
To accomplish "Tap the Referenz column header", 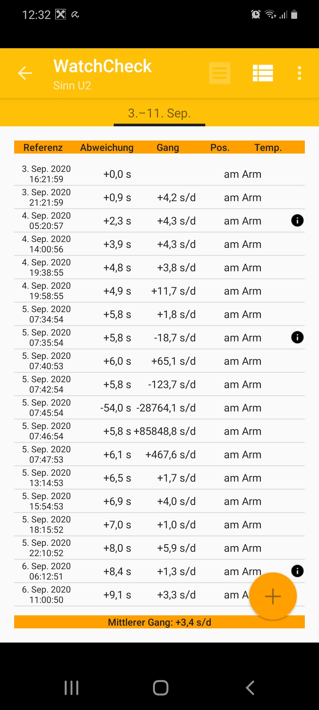I will pos(43,147).
